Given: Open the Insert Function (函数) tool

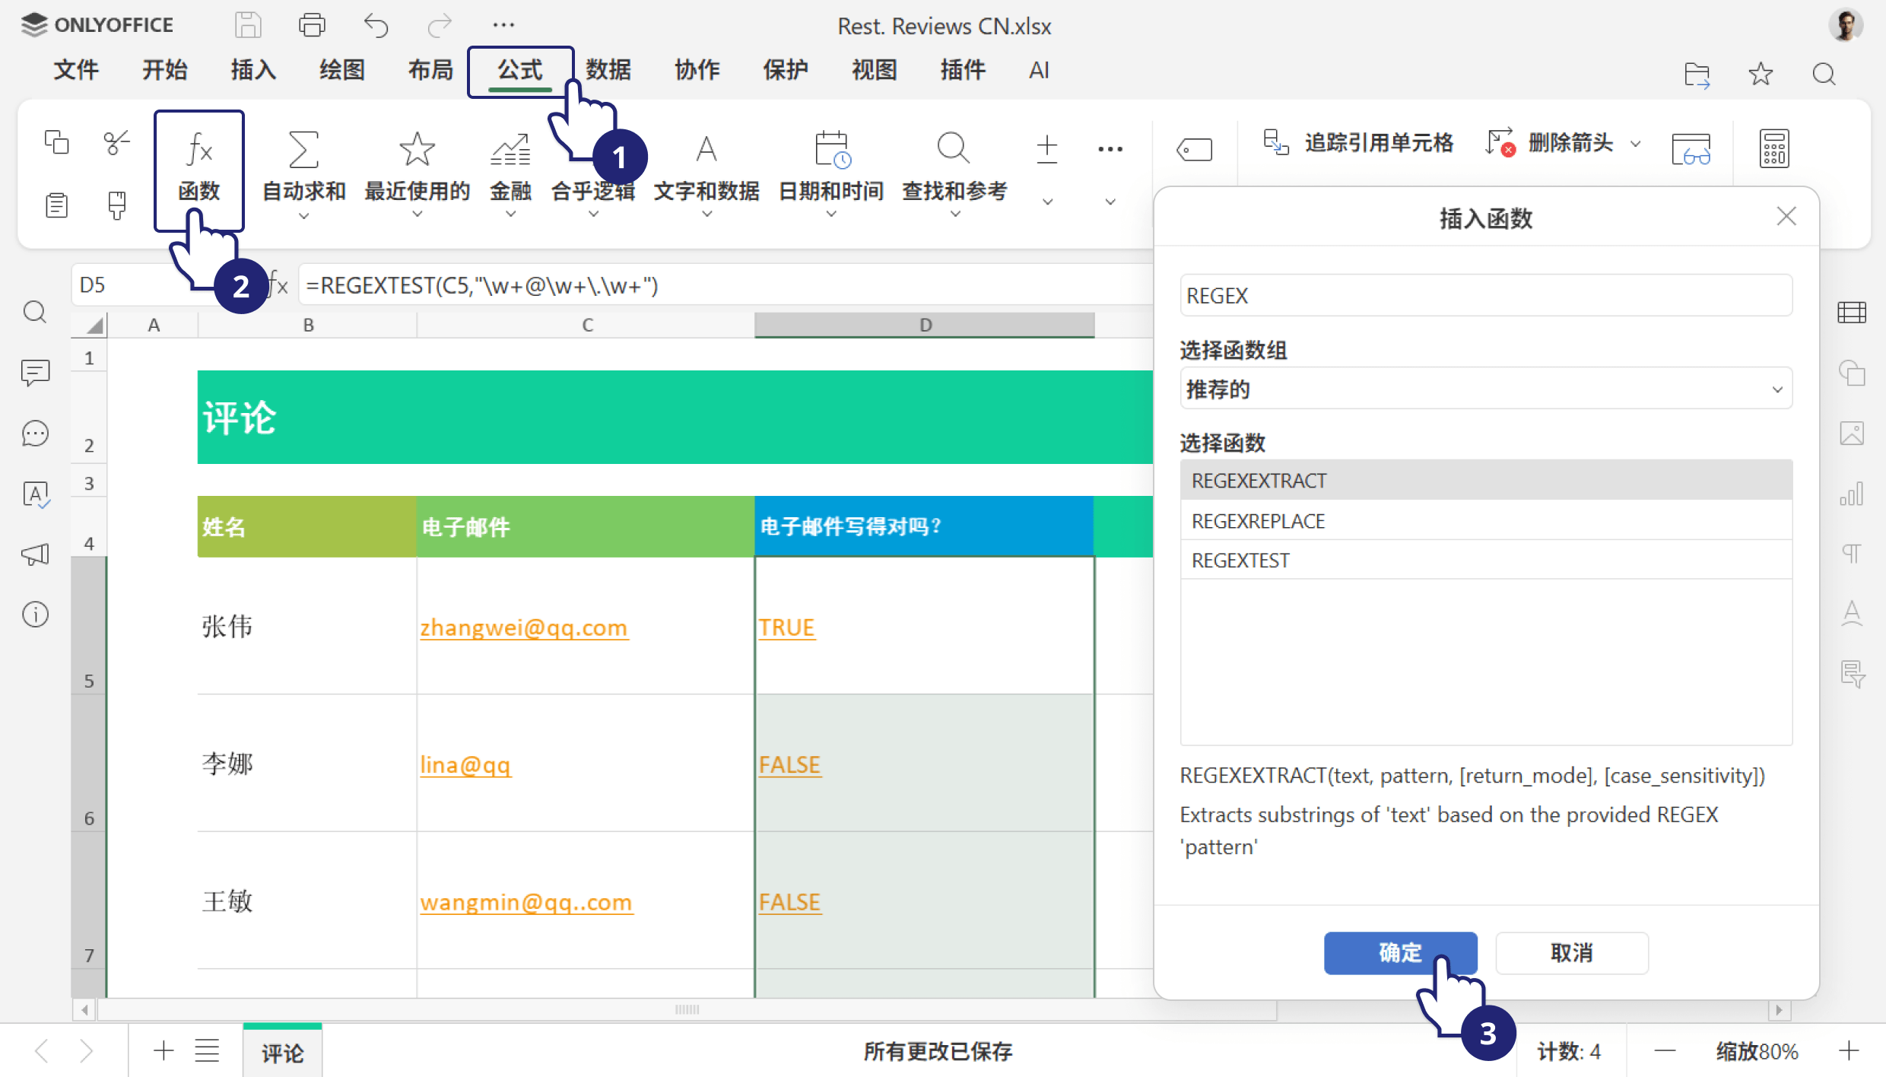Looking at the screenshot, I should 198,169.
